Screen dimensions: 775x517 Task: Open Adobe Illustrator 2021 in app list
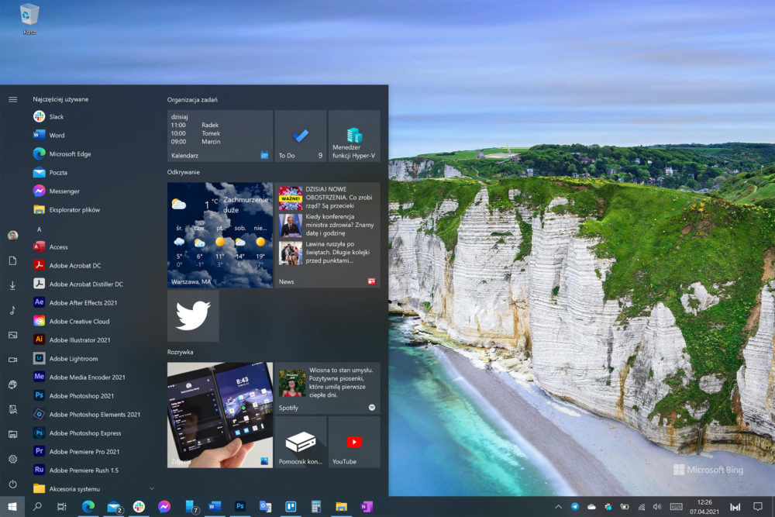pyautogui.click(x=79, y=339)
